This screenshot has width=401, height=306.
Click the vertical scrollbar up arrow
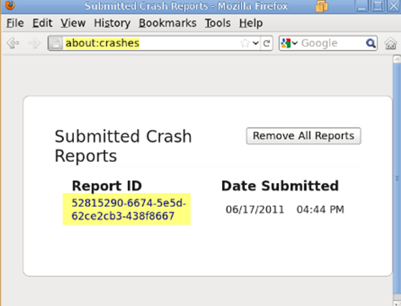397,60
